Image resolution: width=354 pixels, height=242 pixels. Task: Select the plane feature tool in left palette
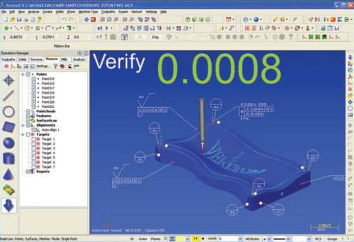click(x=8, y=127)
